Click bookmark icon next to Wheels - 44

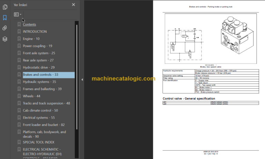(x=19, y=96)
